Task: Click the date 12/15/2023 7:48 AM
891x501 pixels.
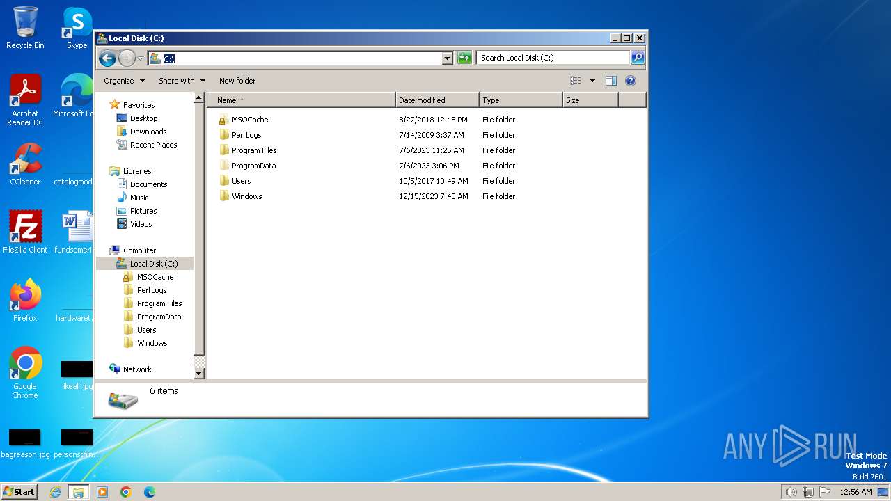Action: (434, 196)
